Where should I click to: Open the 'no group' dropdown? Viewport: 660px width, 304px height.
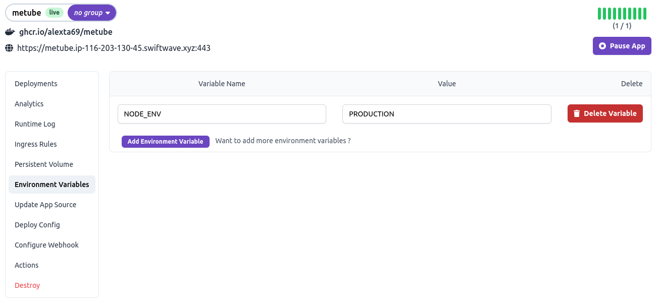pos(92,13)
